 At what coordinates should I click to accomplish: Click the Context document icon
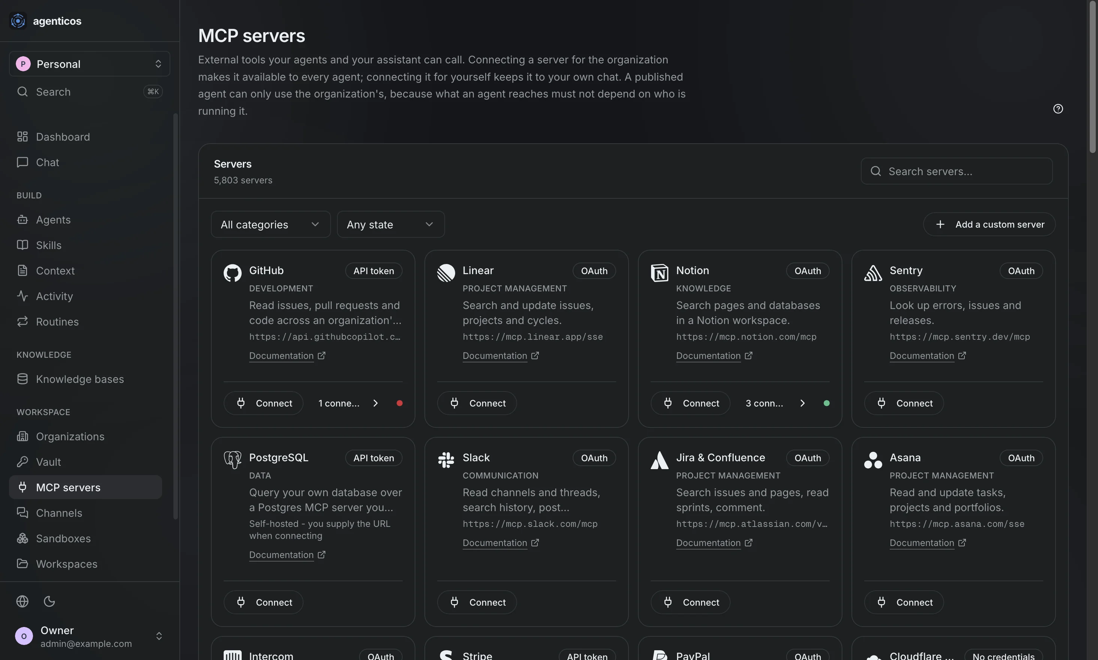point(22,270)
